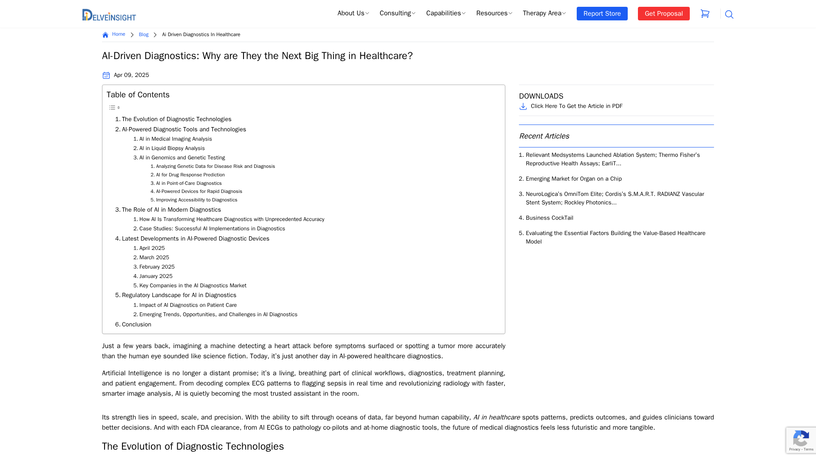Click the calendar date icon
The width and height of the screenshot is (816, 459).
[x=106, y=75]
